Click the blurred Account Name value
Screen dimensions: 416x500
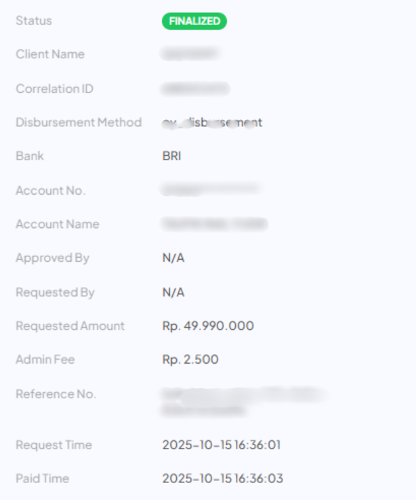coord(215,224)
